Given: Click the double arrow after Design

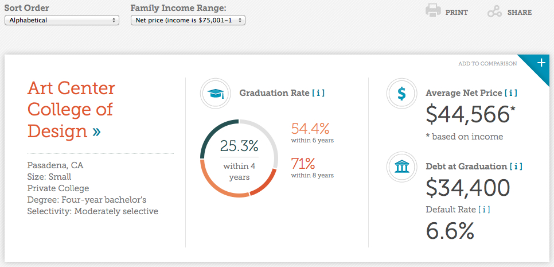Looking at the screenshot, I should click(x=96, y=132).
